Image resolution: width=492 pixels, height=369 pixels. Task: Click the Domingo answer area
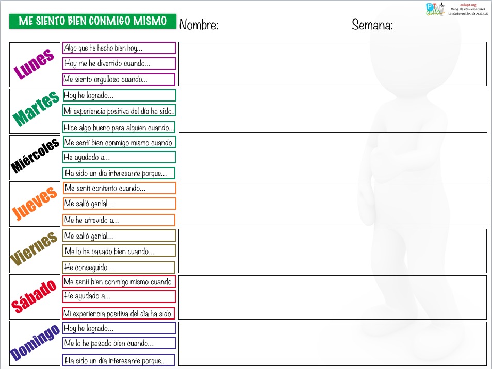click(333, 344)
